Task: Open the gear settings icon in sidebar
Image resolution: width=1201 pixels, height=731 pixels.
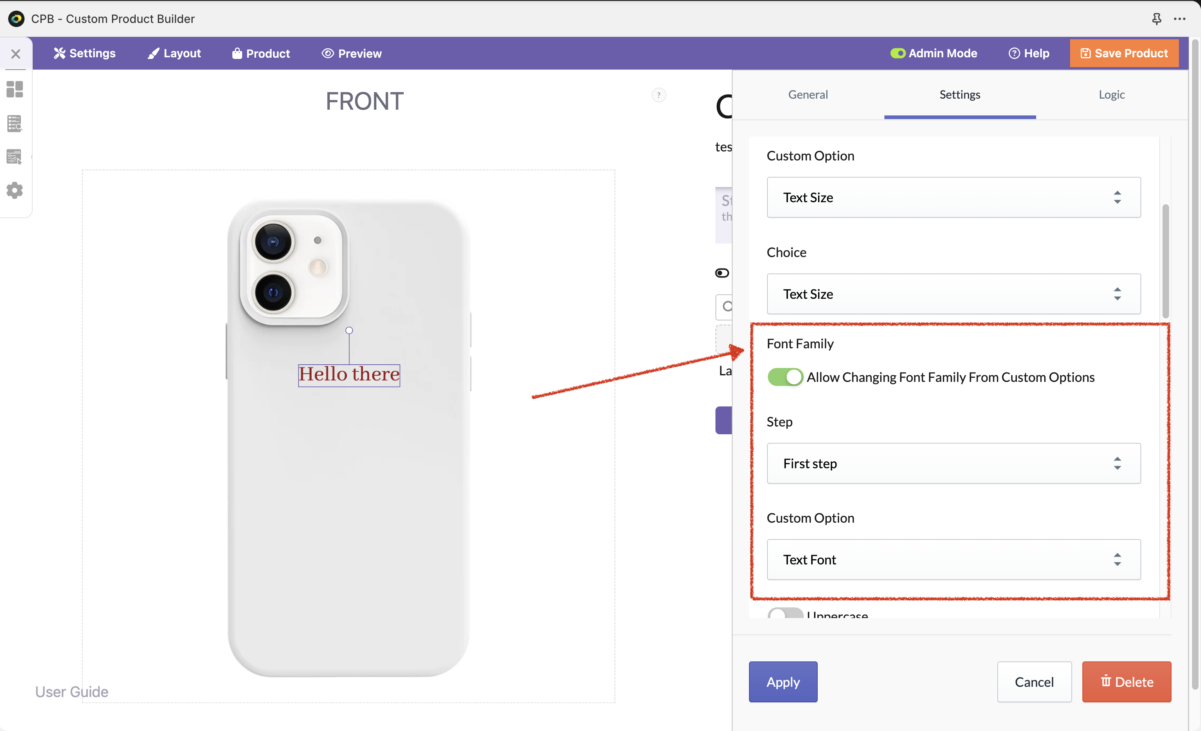Action: coord(15,190)
